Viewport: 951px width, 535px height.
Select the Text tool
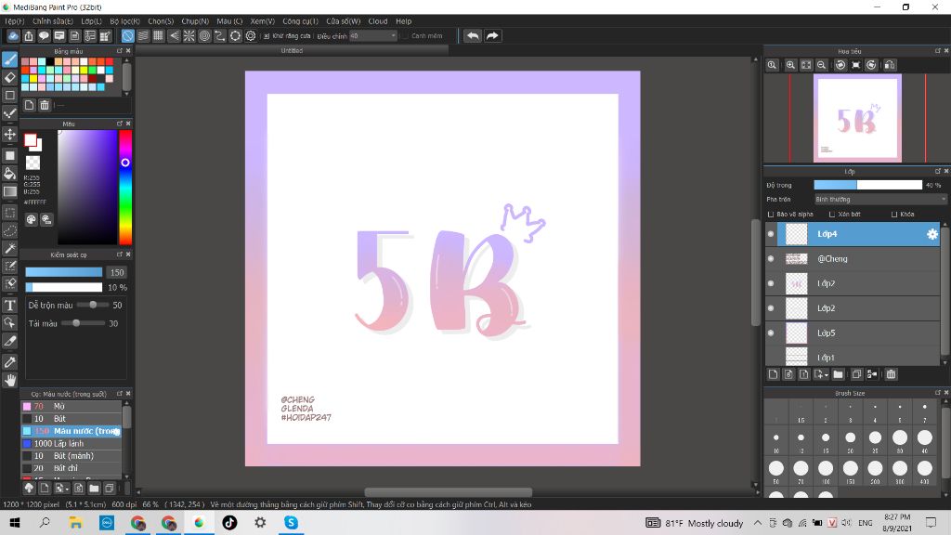9,305
